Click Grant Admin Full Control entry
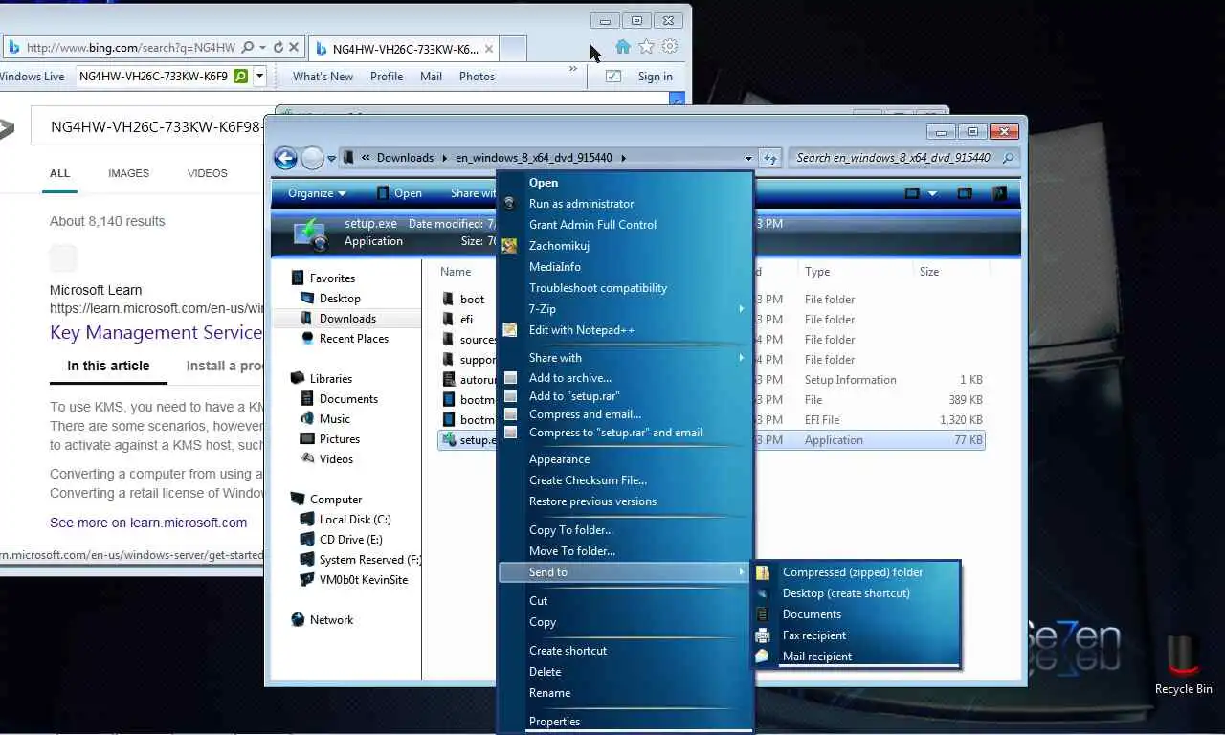This screenshot has width=1225, height=735. pyautogui.click(x=592, y=225)
